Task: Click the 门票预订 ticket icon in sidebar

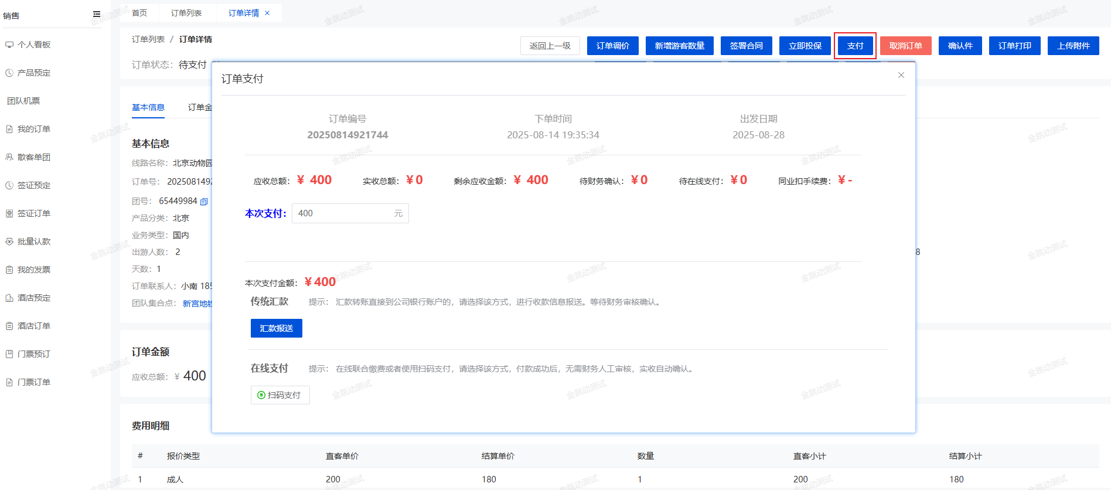Action: click(x=9, y=354)
